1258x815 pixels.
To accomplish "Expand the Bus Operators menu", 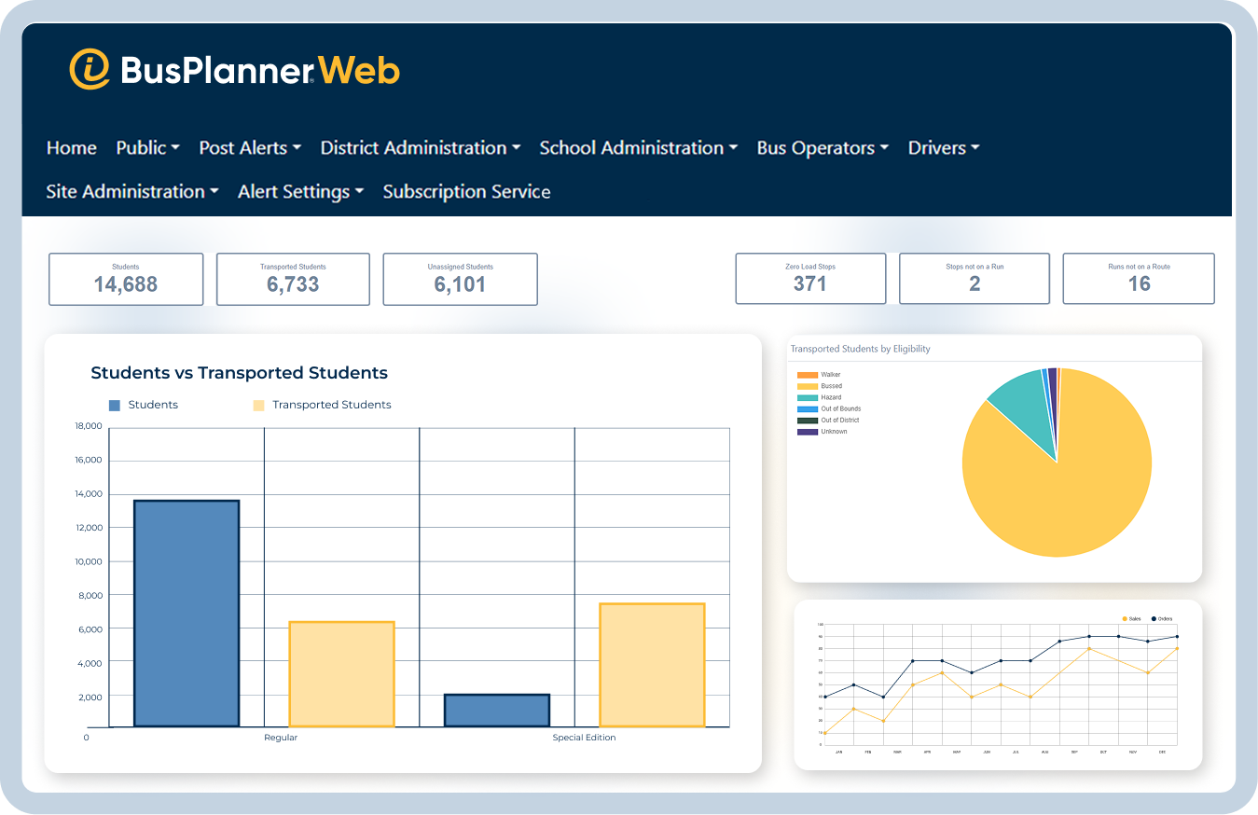I will tap(823, 148).
